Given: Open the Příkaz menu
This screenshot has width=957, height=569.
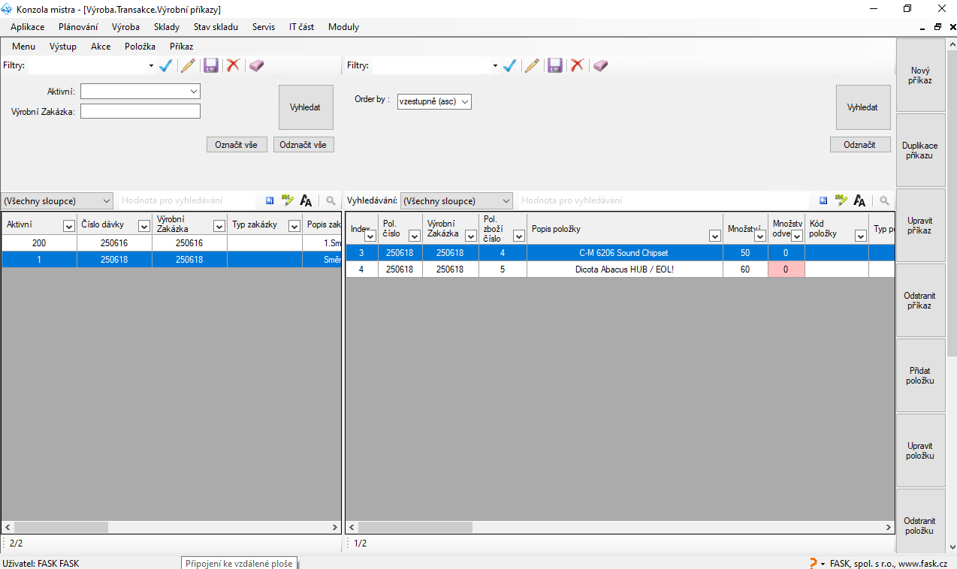Looking at the screenshot, I should [x=181, y=47].
